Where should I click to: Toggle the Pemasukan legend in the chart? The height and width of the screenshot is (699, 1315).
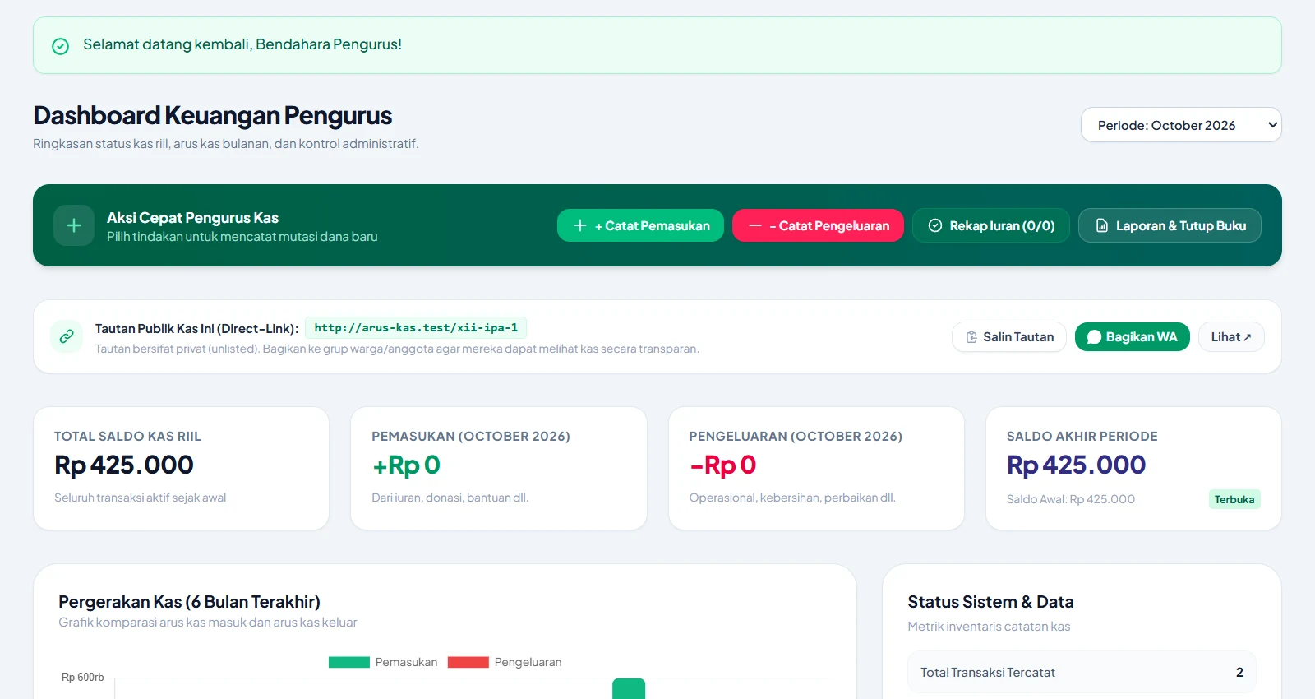pyautogui.click(x=383, y=662)
